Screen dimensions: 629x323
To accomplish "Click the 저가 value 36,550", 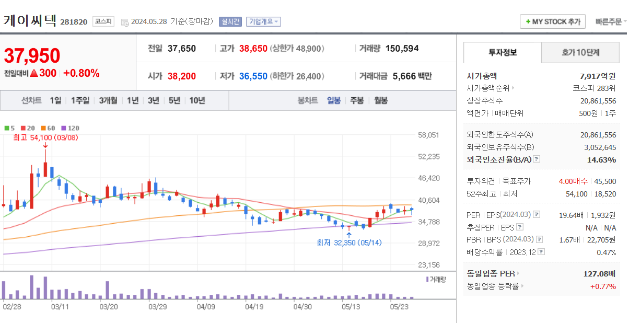I will 253,76.
